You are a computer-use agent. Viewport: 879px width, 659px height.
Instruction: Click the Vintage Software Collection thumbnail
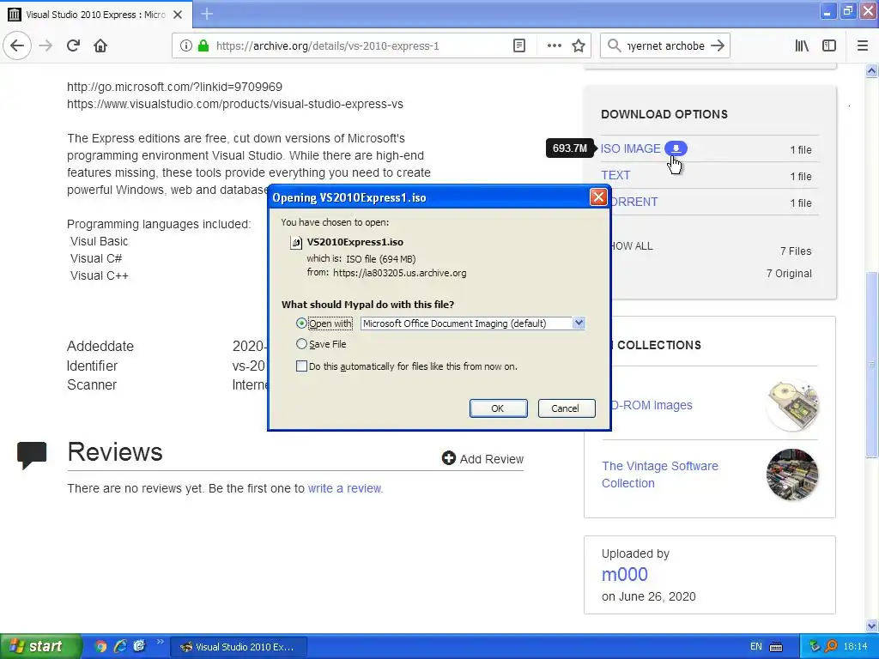pyautogui.click(x=792, y=474)
